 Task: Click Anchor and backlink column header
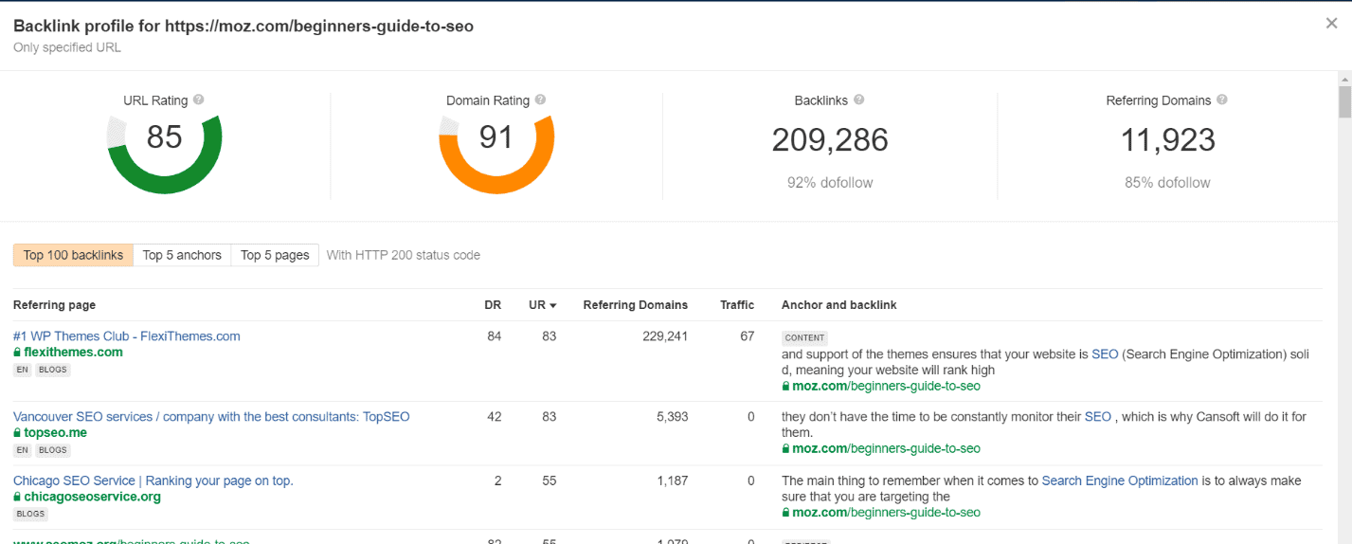pos(838,305)
